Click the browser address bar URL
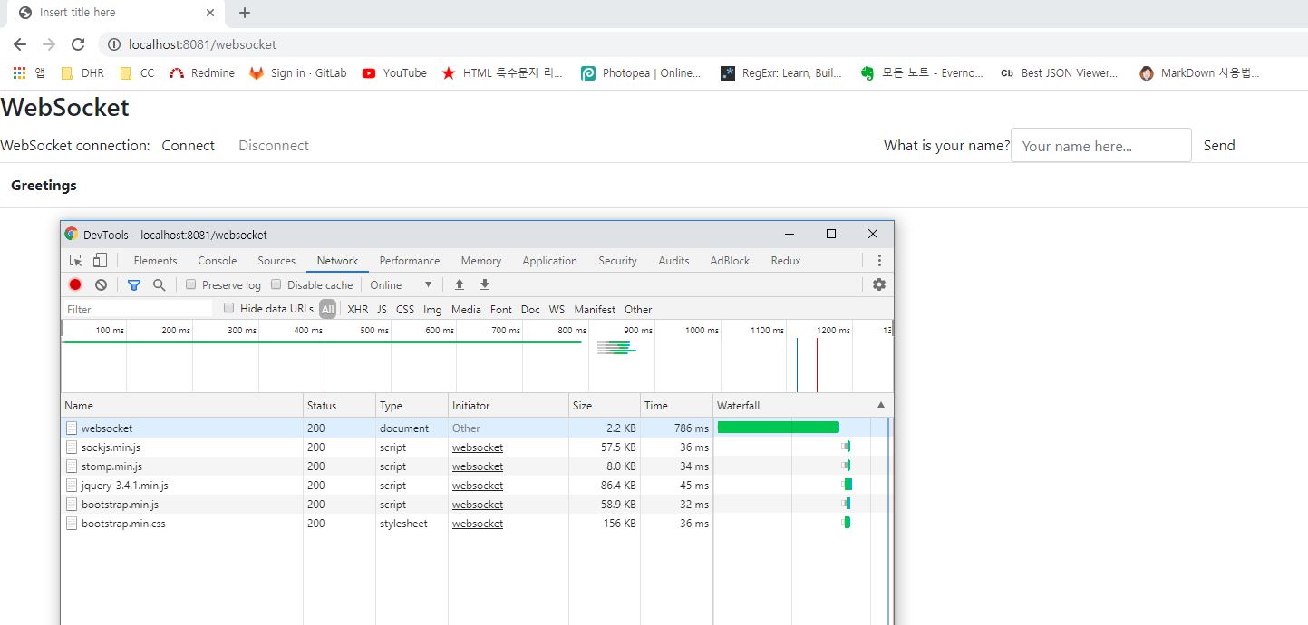The width and height of the screenshot is (1308, 625). pyautogui.click(x=202, y=44)
